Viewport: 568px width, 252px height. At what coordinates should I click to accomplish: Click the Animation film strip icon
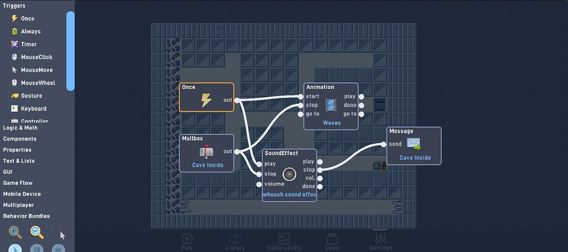331,105
